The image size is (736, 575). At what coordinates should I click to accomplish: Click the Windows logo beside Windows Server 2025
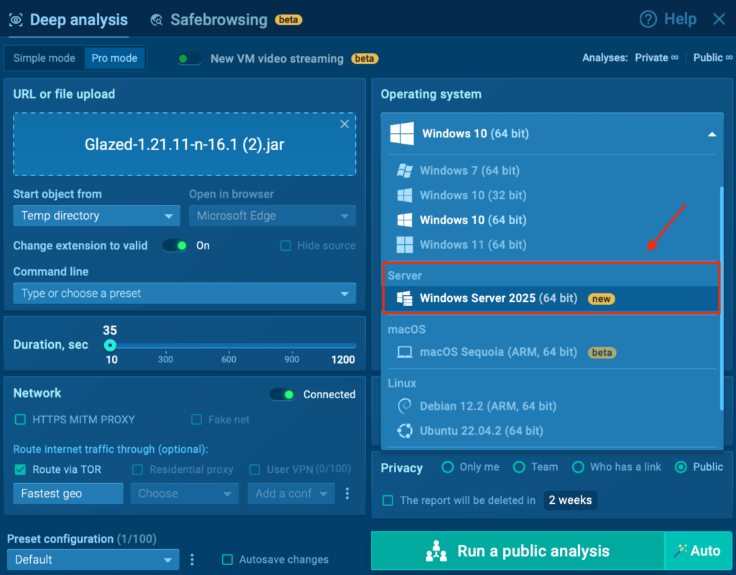[x=405, y=298]
